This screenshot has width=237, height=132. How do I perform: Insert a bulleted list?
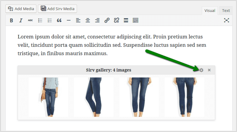point(40,20)
